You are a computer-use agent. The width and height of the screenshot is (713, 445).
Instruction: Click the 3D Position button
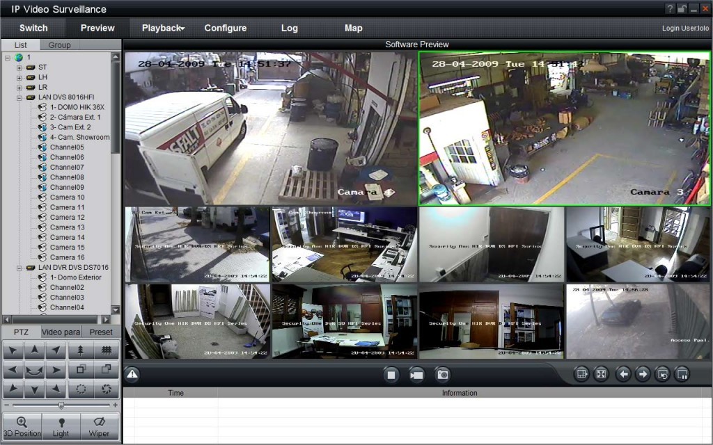point(22,426)
